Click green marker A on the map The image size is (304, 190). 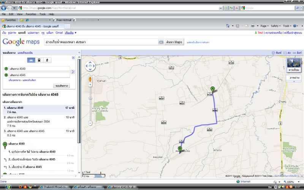point(213,90)
